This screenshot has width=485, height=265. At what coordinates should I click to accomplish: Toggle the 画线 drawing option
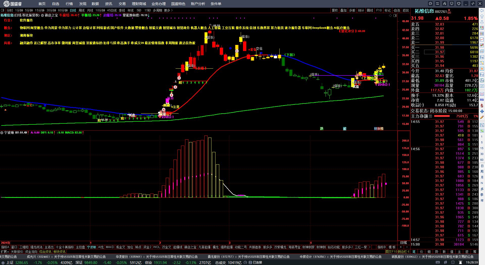(370, 10)
